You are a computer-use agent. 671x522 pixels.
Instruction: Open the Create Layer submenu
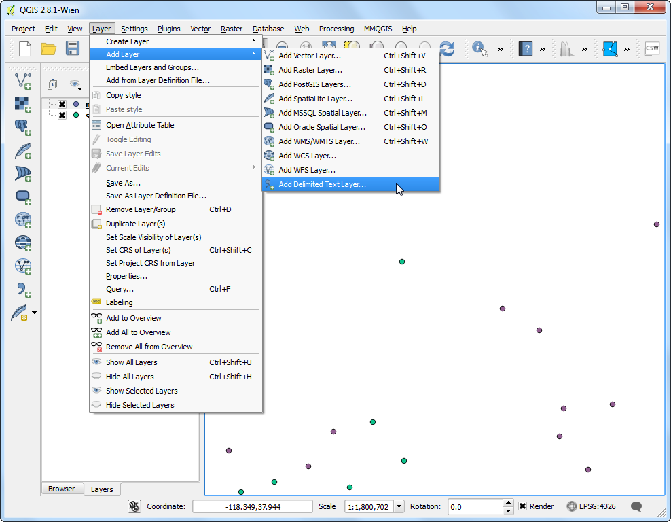click(x=176, y=41)
